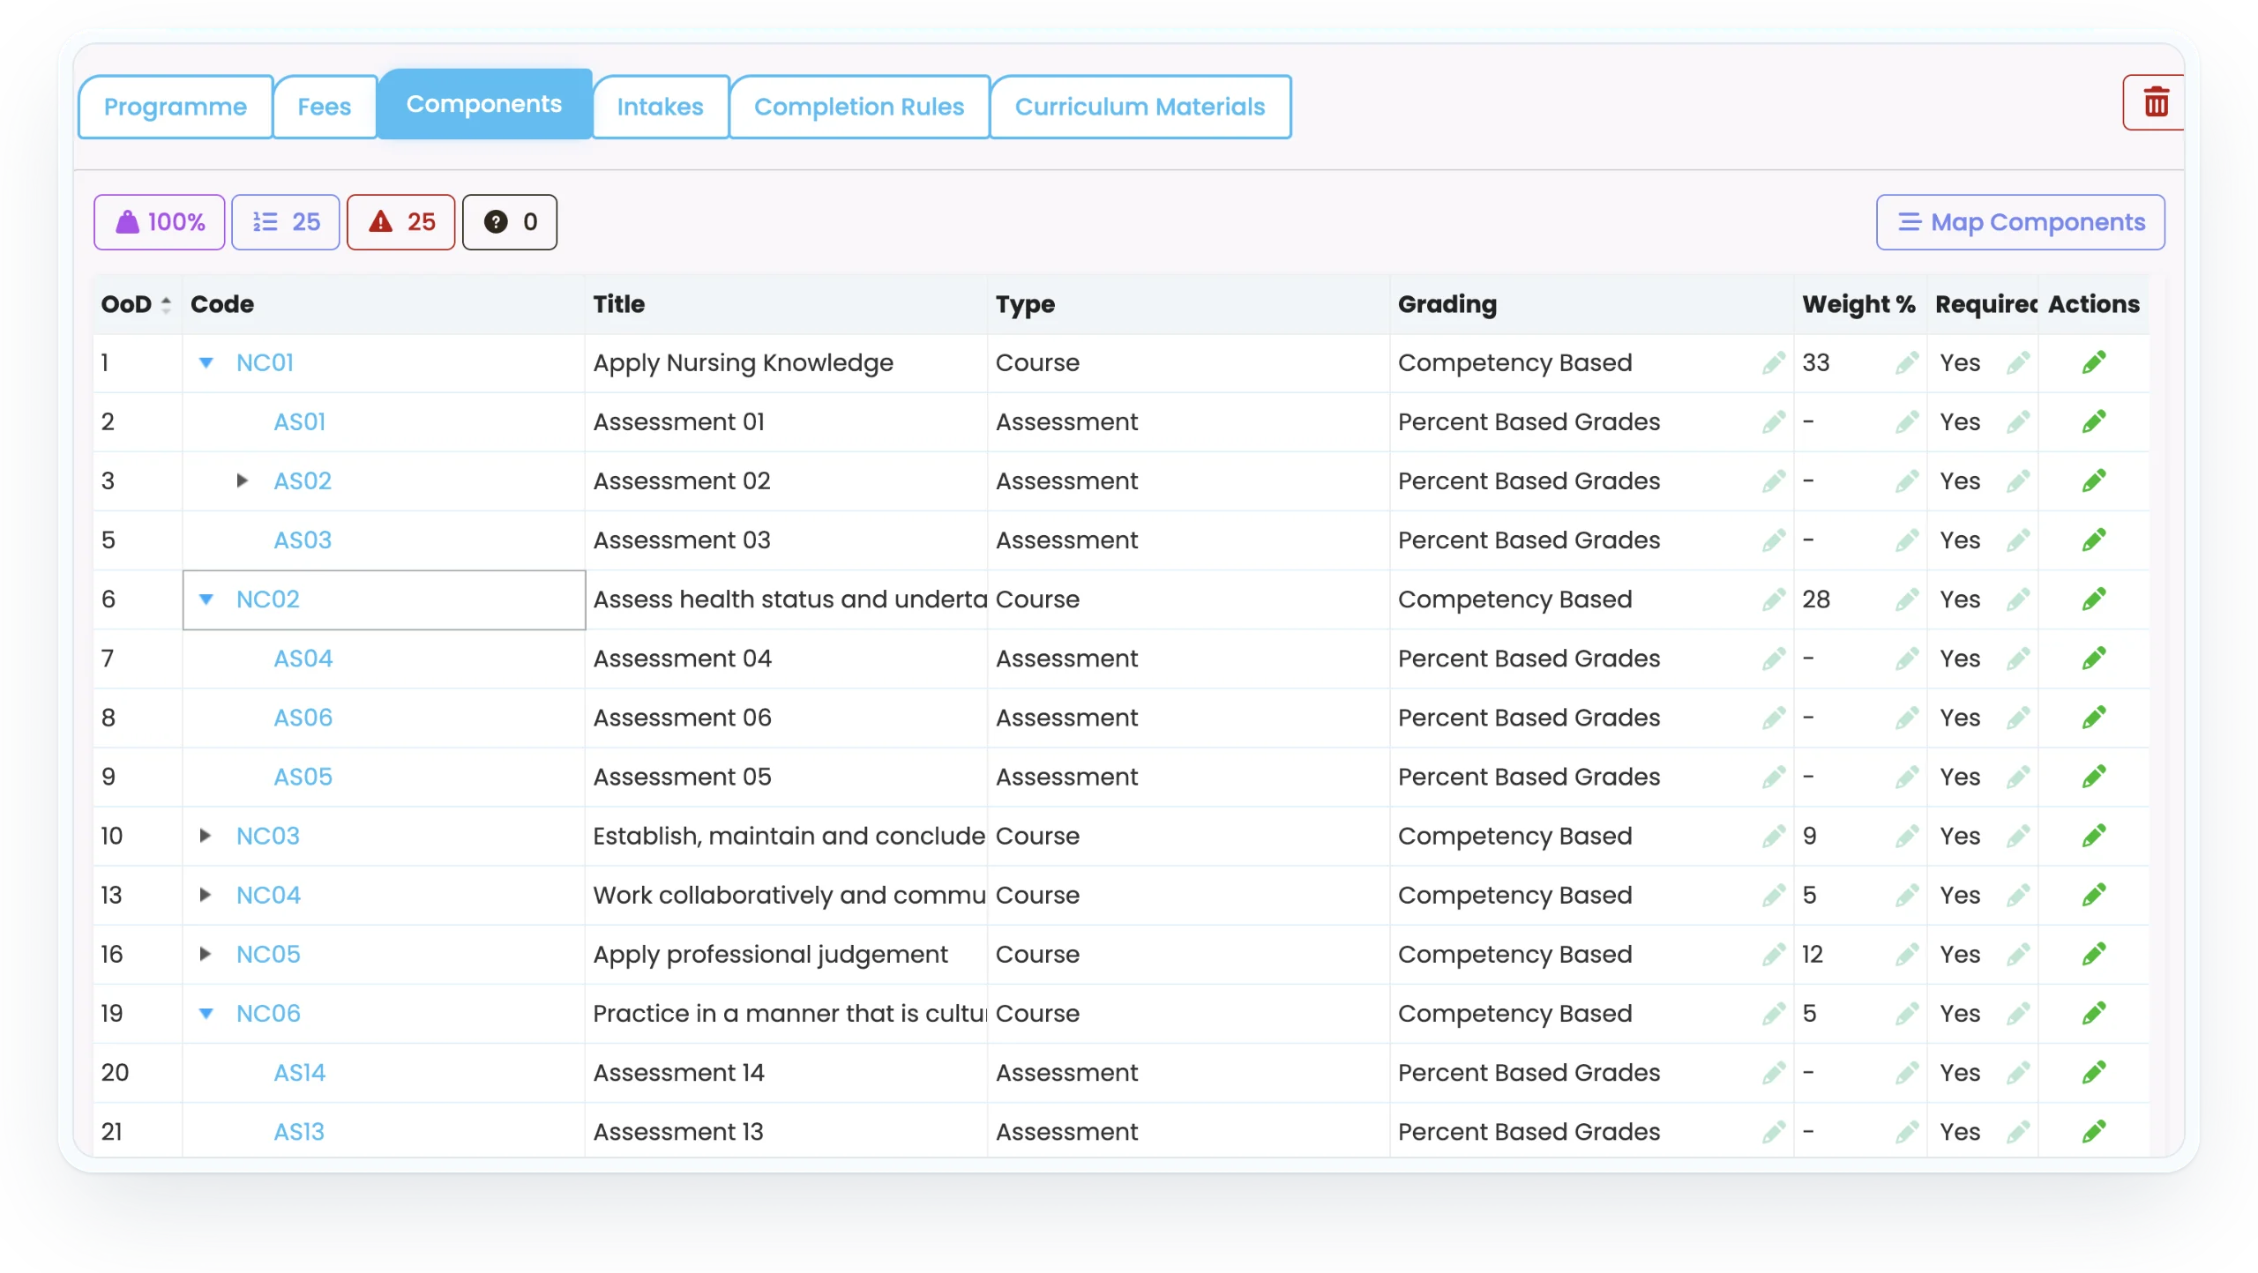Screen dimensions: 2258x1273
Task: Click the green edit pencil for AS02 row
Action: [x=2094, y=480]
